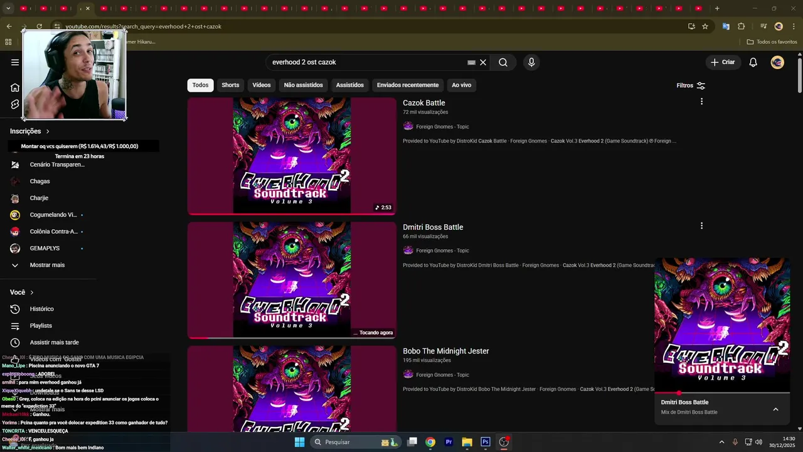
Task: Open Bobo The Midnight Jester video title
Action: tap(446, 351)
